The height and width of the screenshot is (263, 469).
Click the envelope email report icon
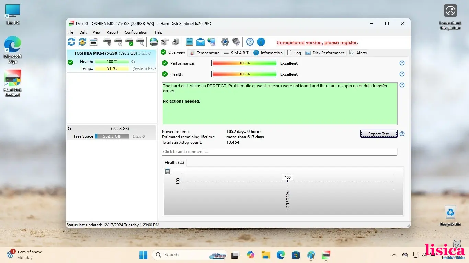201,42
